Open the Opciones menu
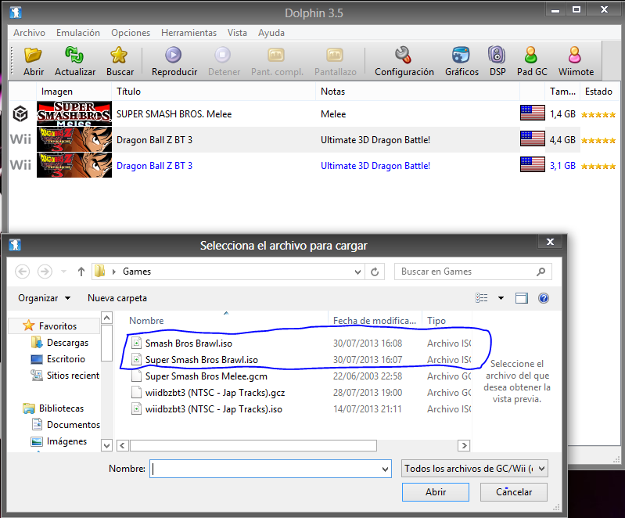Screen dimensions: 625x518 pos(131,33)
